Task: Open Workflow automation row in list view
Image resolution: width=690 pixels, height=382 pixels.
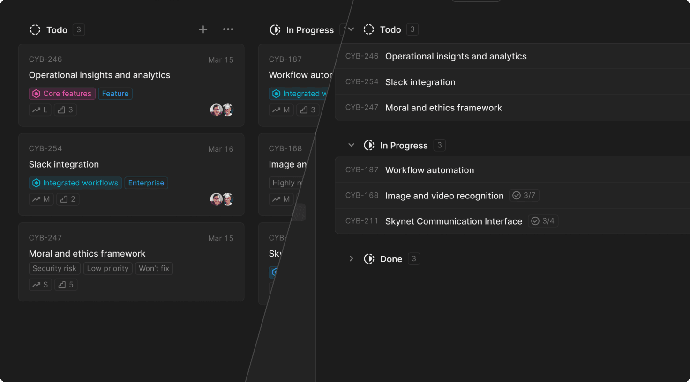Action: coord(429,170)
